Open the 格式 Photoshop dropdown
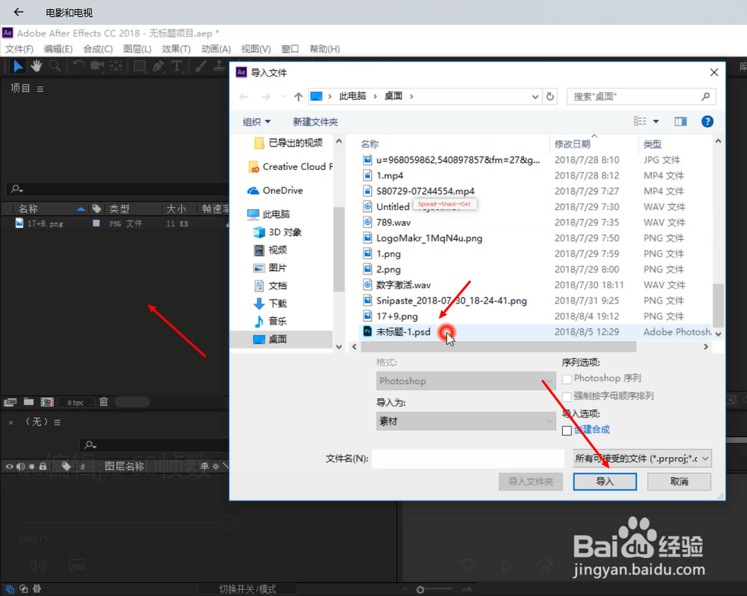Image resolution: width=747 pixels, height=596 pixels. (x=466, y=381)
